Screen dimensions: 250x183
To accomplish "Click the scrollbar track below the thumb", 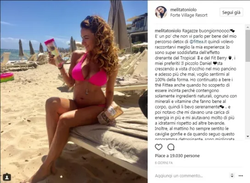I will click(x=248, y=97).
